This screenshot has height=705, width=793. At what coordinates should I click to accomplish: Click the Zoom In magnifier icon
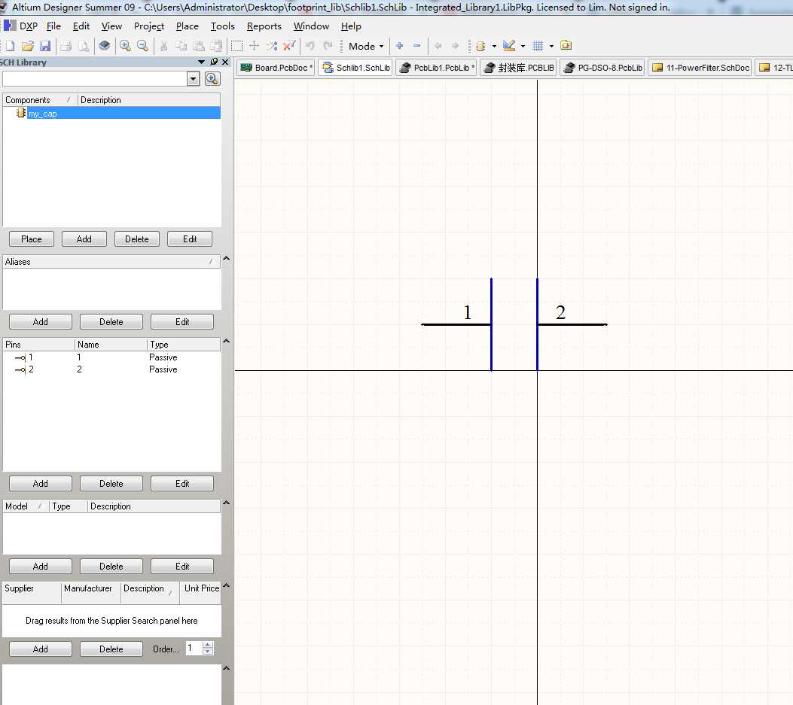125,46
